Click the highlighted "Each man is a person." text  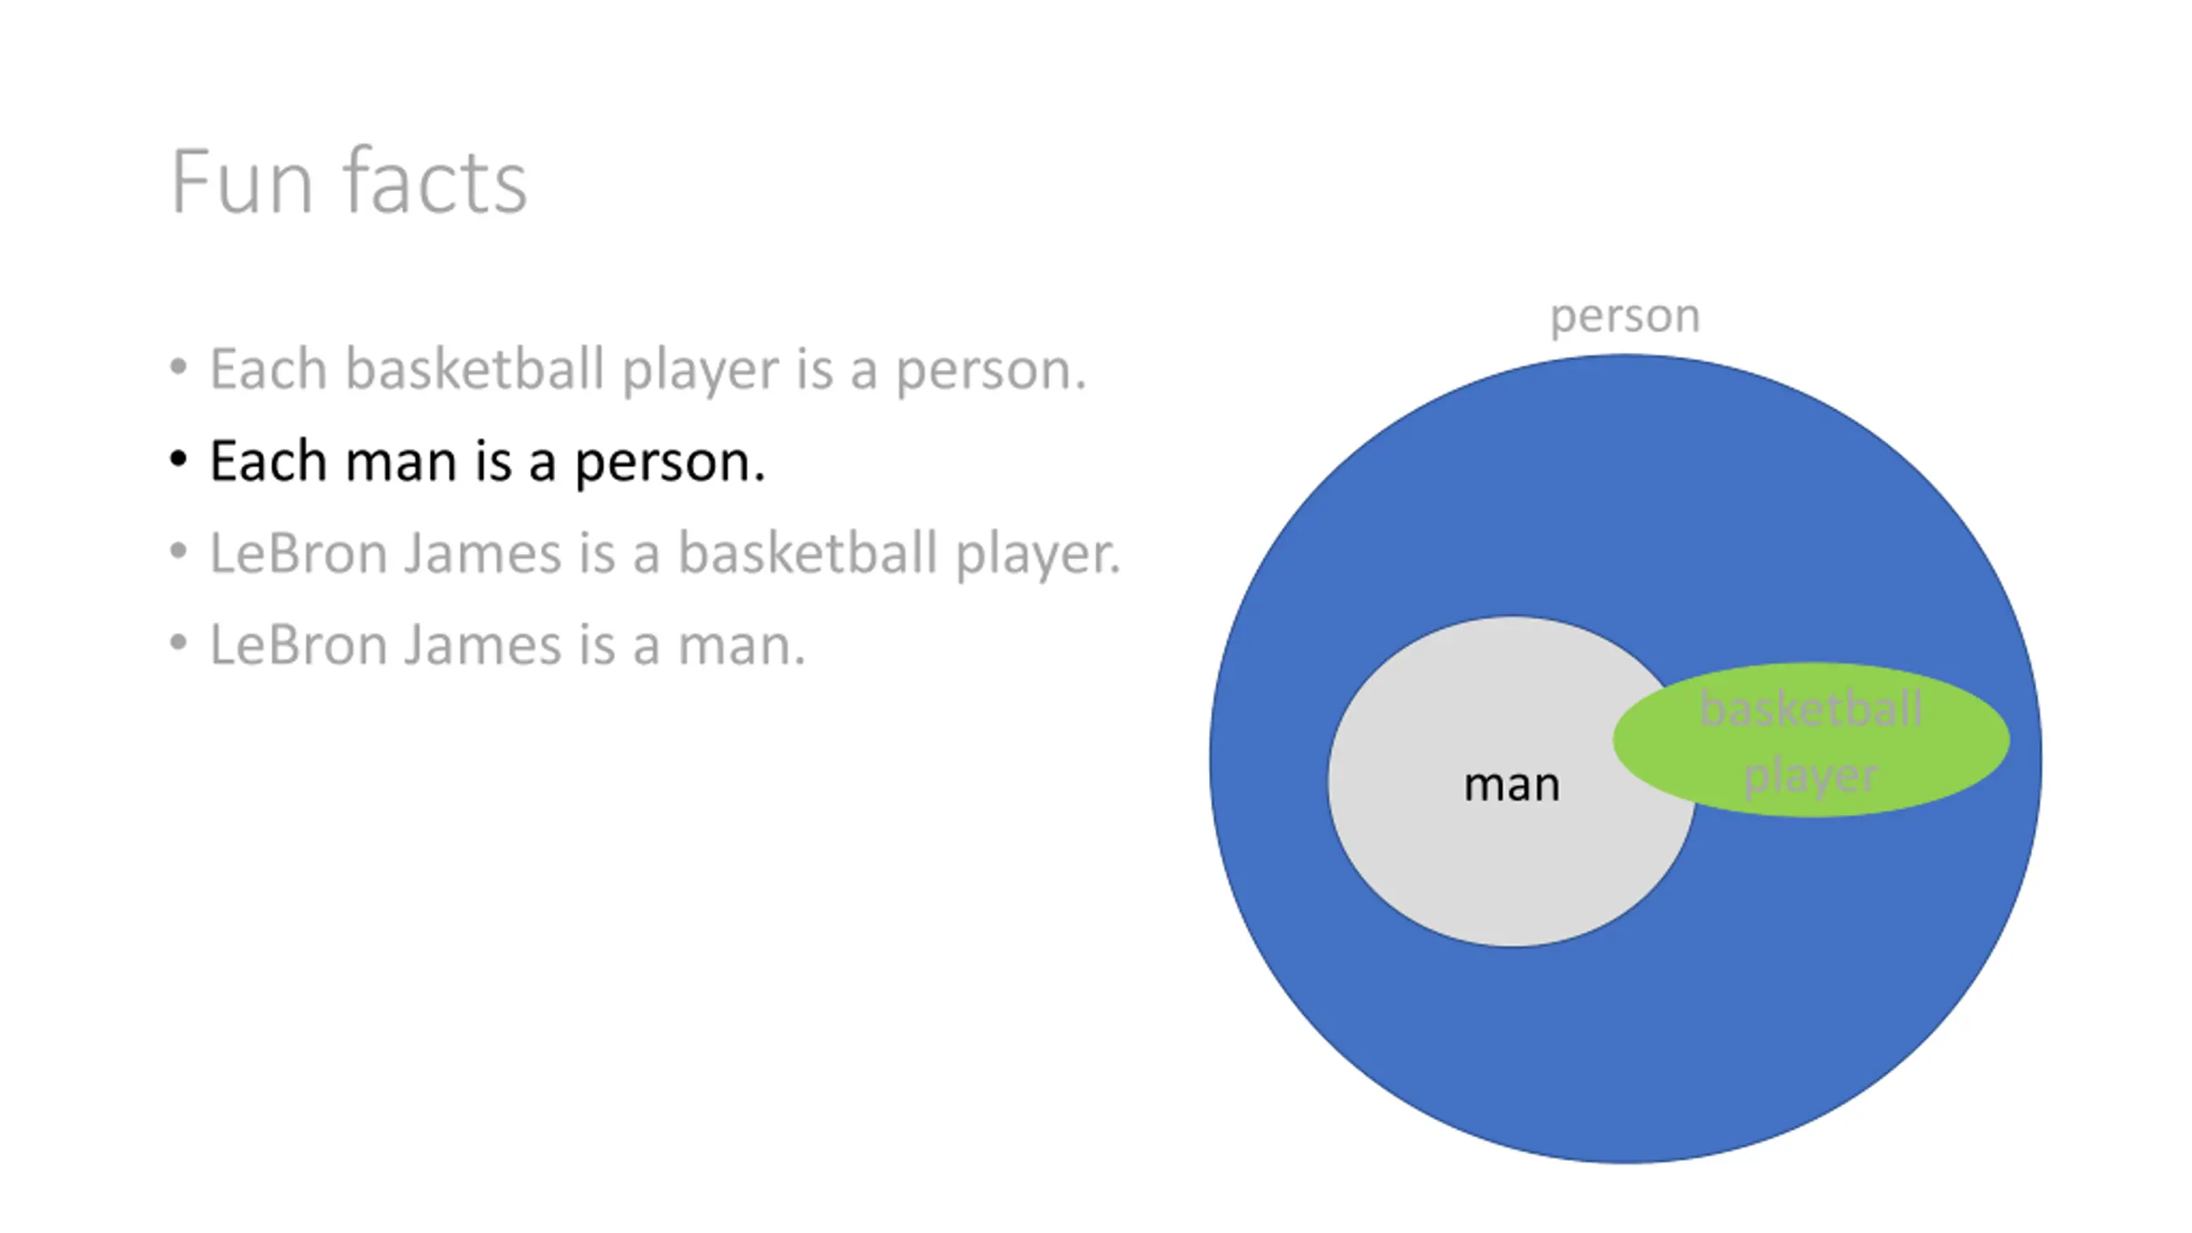(487, 462)
